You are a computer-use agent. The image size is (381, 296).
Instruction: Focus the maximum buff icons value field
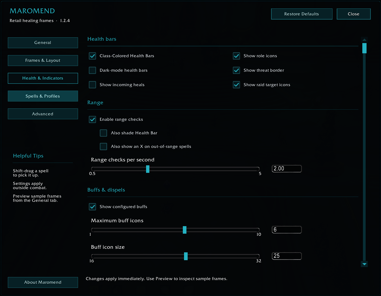[x=287, y=230]
